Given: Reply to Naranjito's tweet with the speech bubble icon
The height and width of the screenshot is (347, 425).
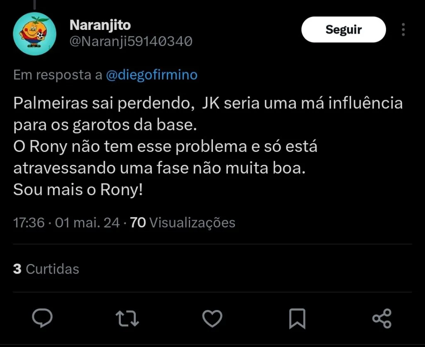Looking at the screenshot, I should [42, 318].
